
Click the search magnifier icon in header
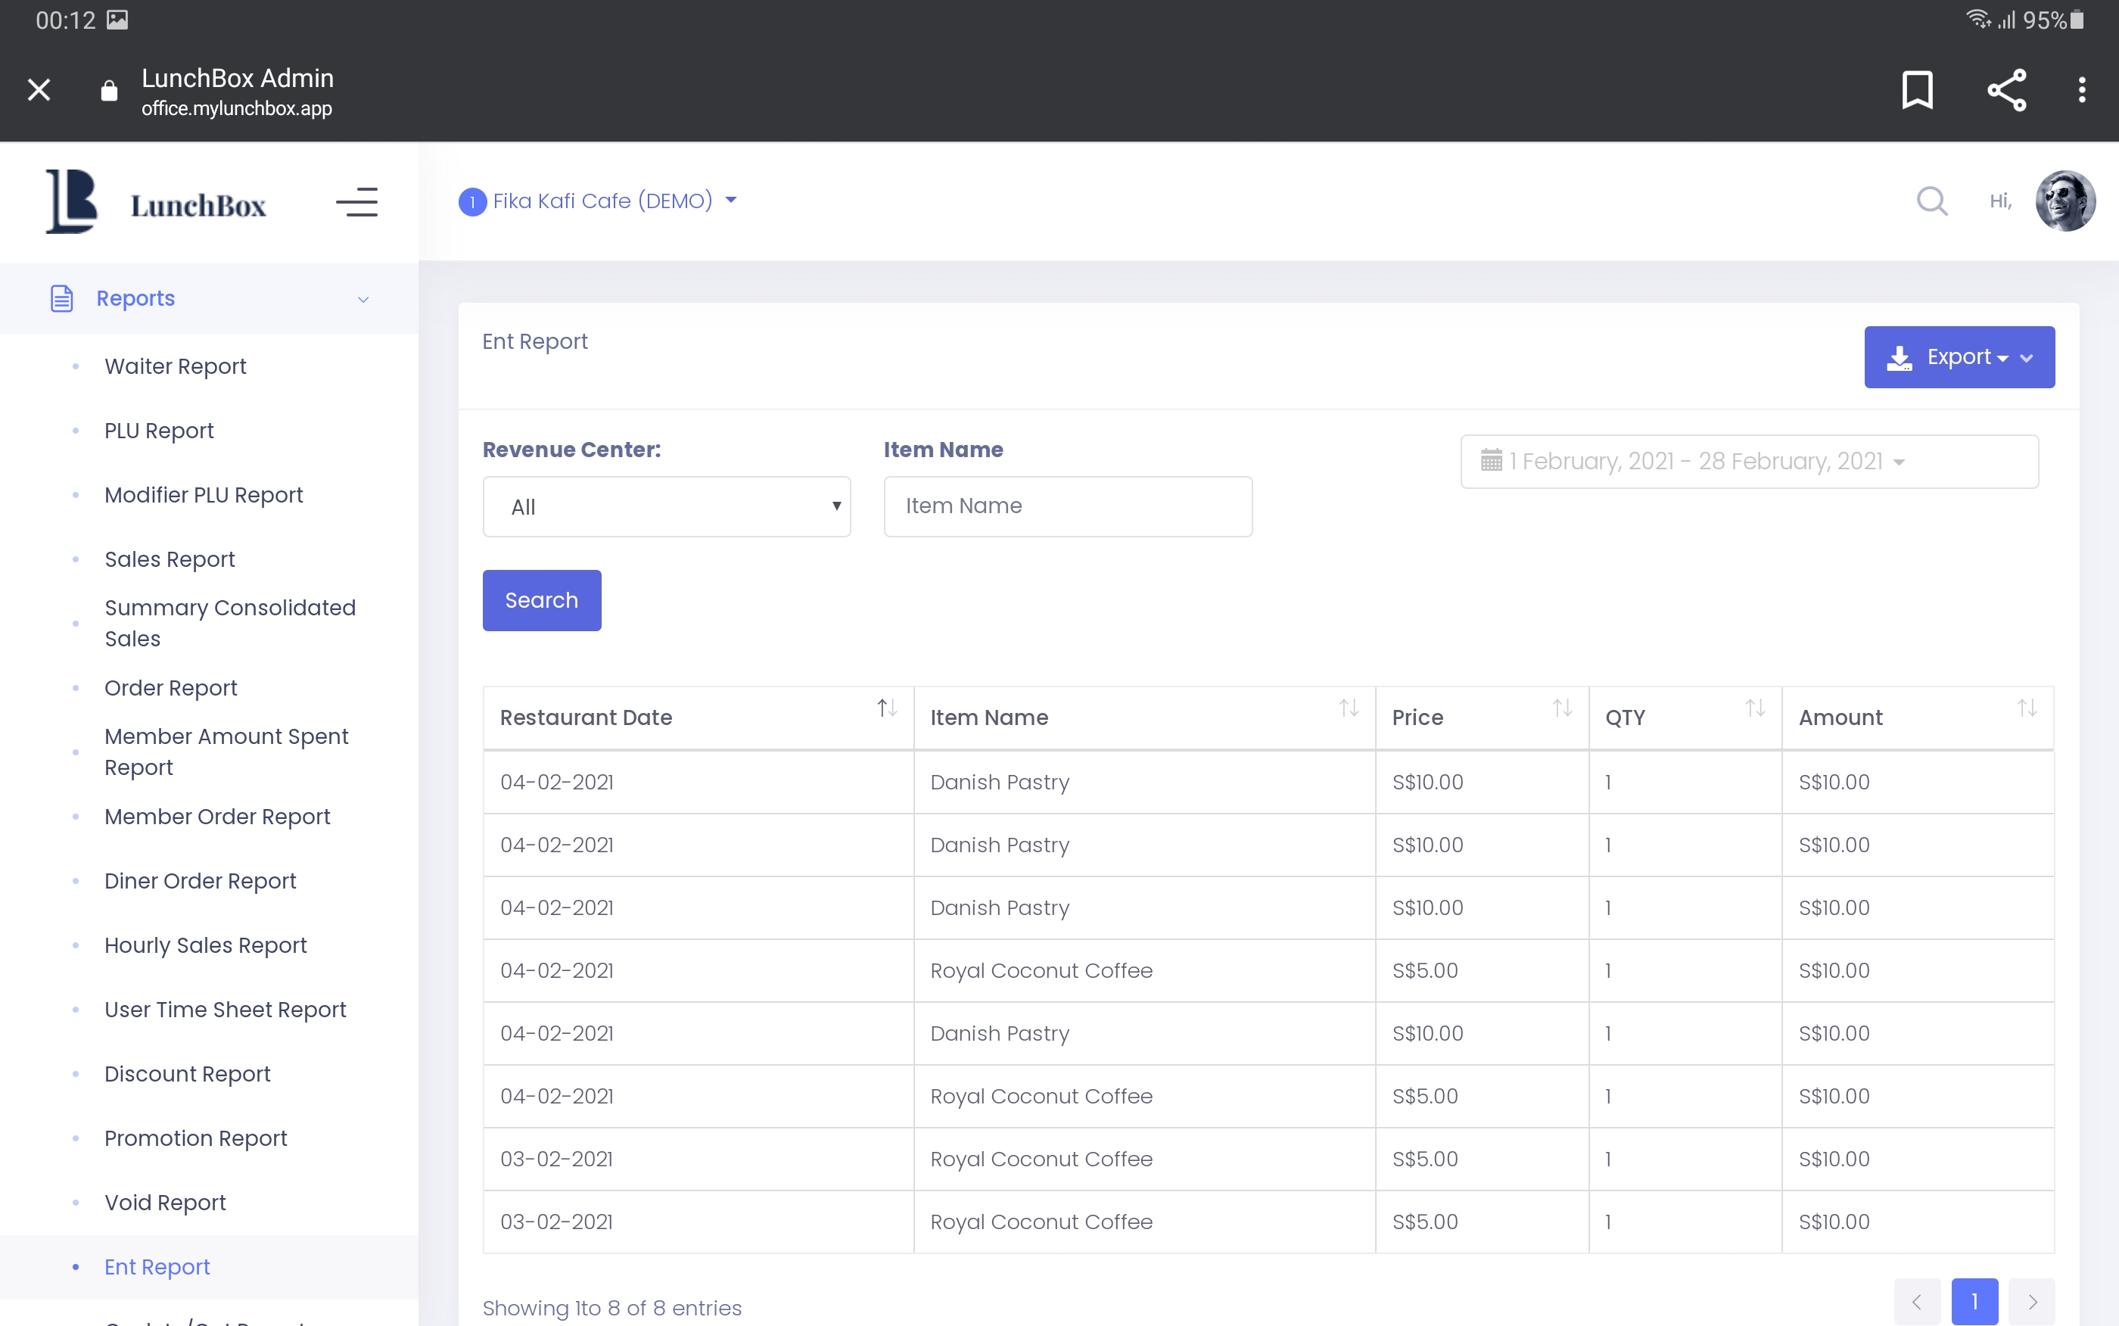point(1931,201)
